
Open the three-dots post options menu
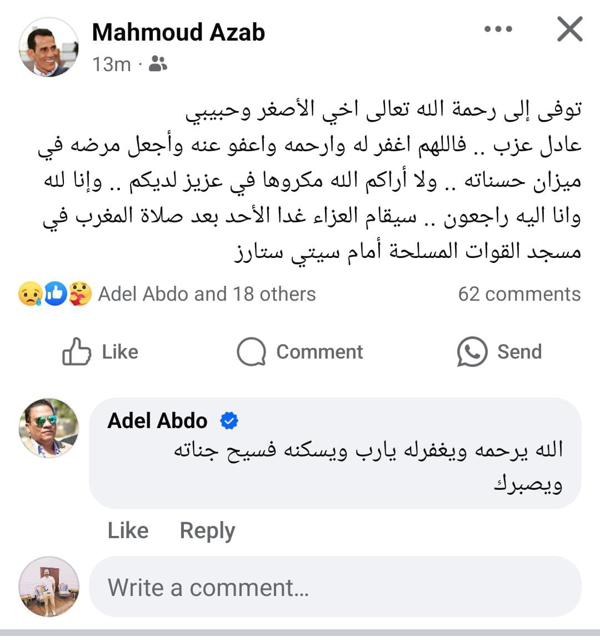(x=498, y=29)
